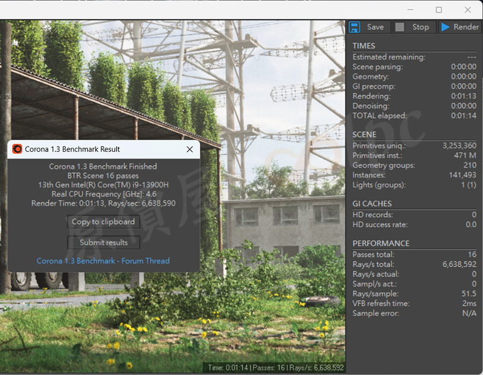The image size is (483, 375).
Task: Click the Corona logo in dialog title
Action: [x=17, y=149]
